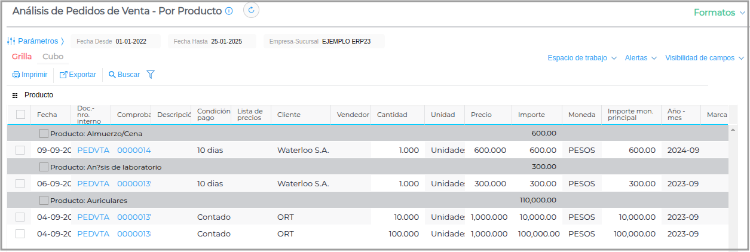Viewport: 750px width, 252px height.
Task: Click the Buscar magnifier icon
Action: pos(112,75)
